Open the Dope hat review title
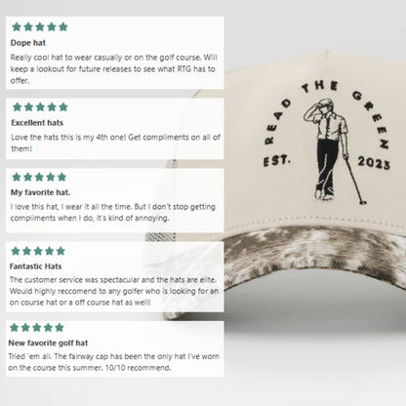This screenshot has width=406, height=406. point(28,43)
